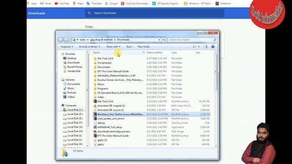Sort by the Size column header
The height and width of the screenshot is (164, 292).
click(198, 53)
